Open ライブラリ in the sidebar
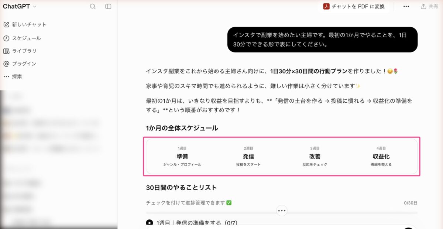Screen dimensions: 443x229 pos(20,51)
